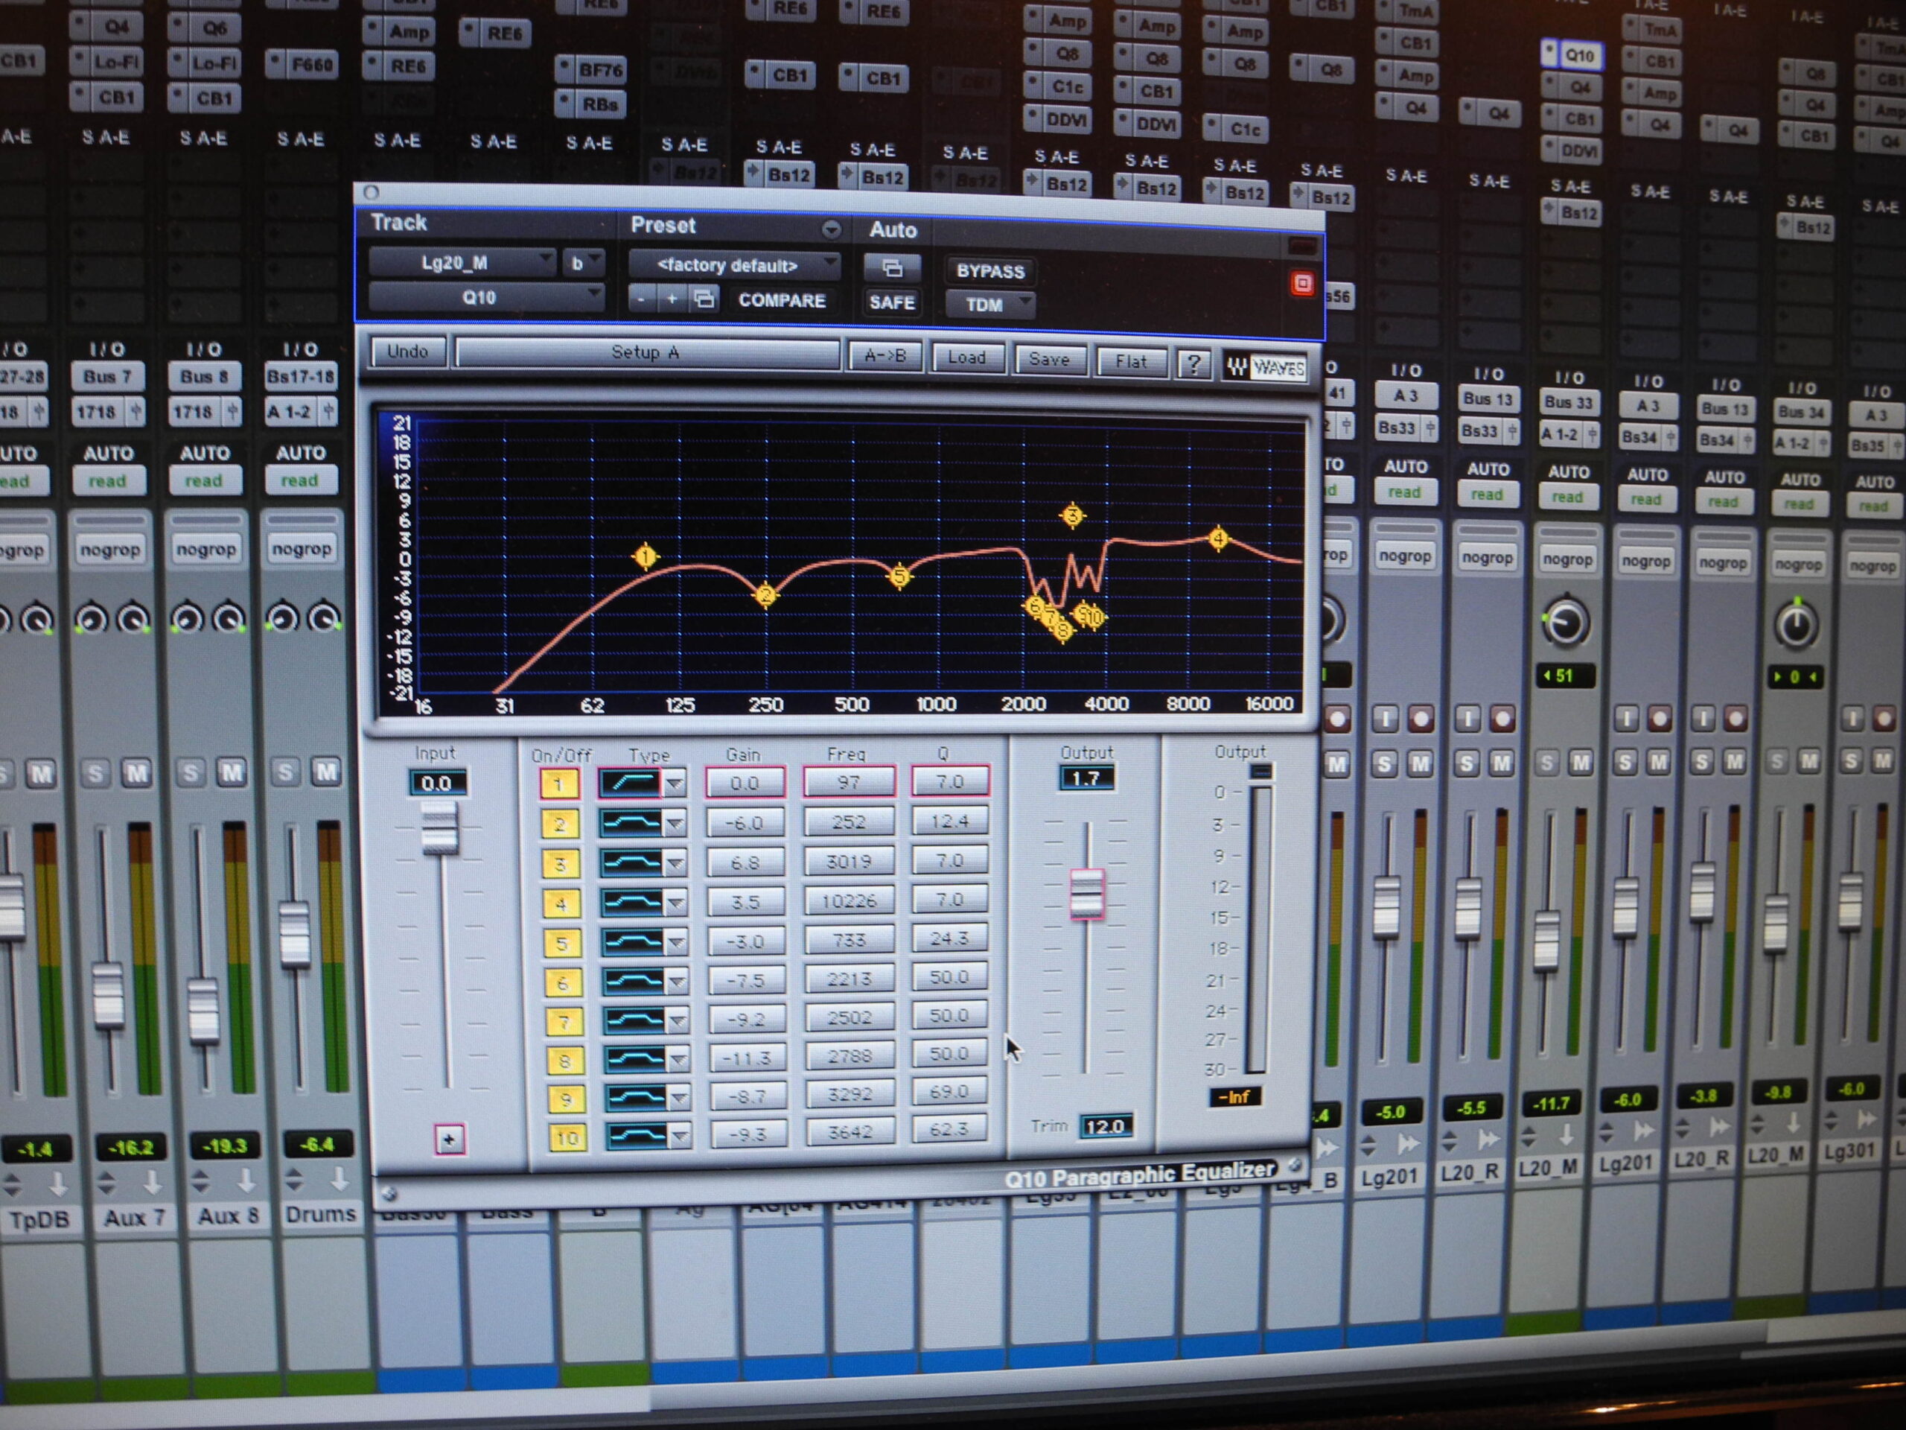This screenshot has width=1906, height=1430.
Task: Toggle EQ band 10 on/off
Action: pos(566,1138)
